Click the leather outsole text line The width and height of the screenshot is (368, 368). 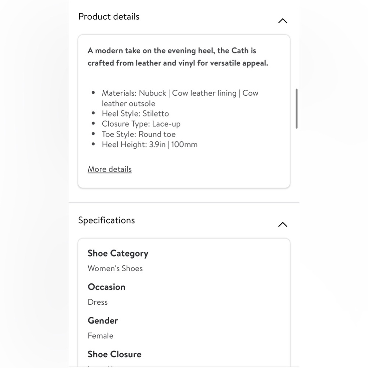[x=128, y=103]
